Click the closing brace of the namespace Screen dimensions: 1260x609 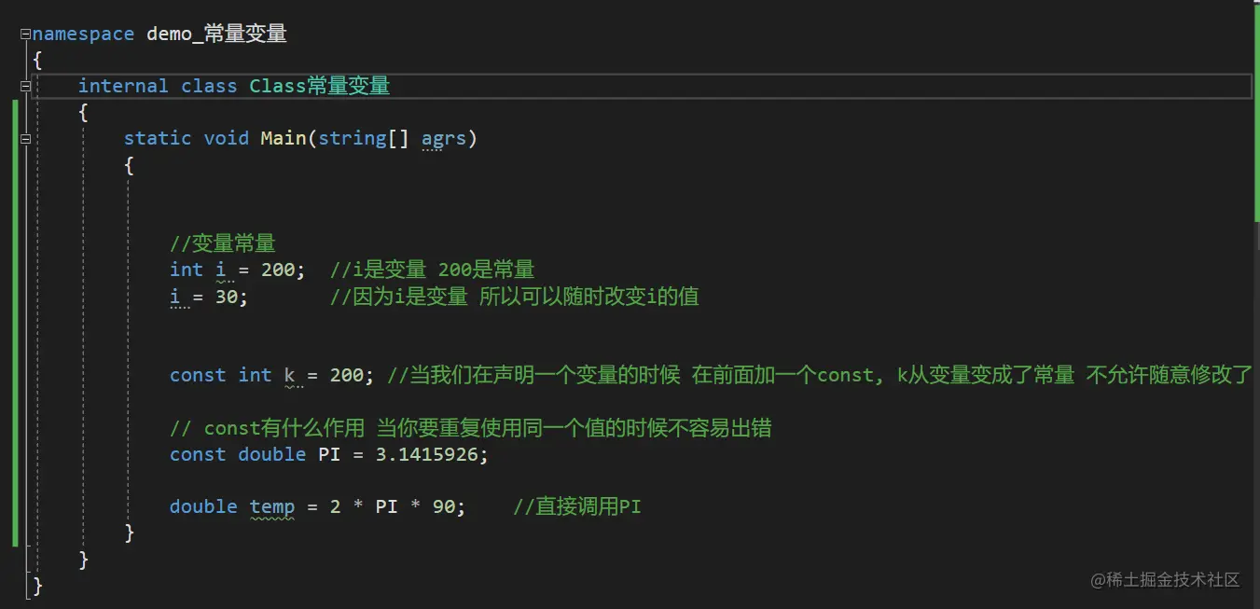point(37,587)
